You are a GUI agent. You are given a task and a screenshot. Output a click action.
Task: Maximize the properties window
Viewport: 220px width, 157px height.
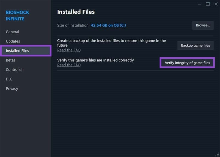click(208, 4)
